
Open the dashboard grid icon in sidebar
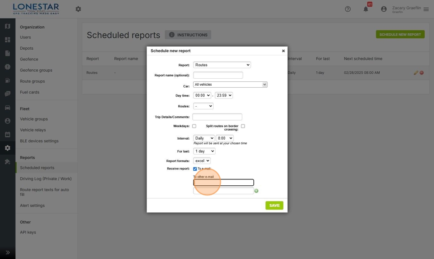tap(7, 40)
